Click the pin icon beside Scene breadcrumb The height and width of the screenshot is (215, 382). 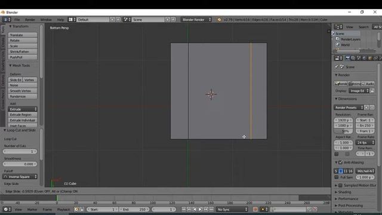pos(337,67)
